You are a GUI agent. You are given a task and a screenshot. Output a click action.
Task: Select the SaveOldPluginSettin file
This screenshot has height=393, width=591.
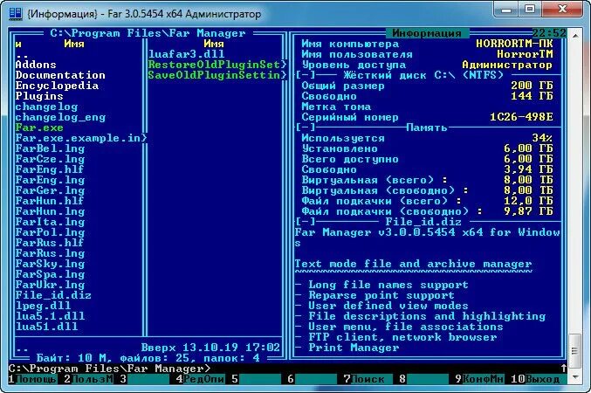tap(217, 75)
